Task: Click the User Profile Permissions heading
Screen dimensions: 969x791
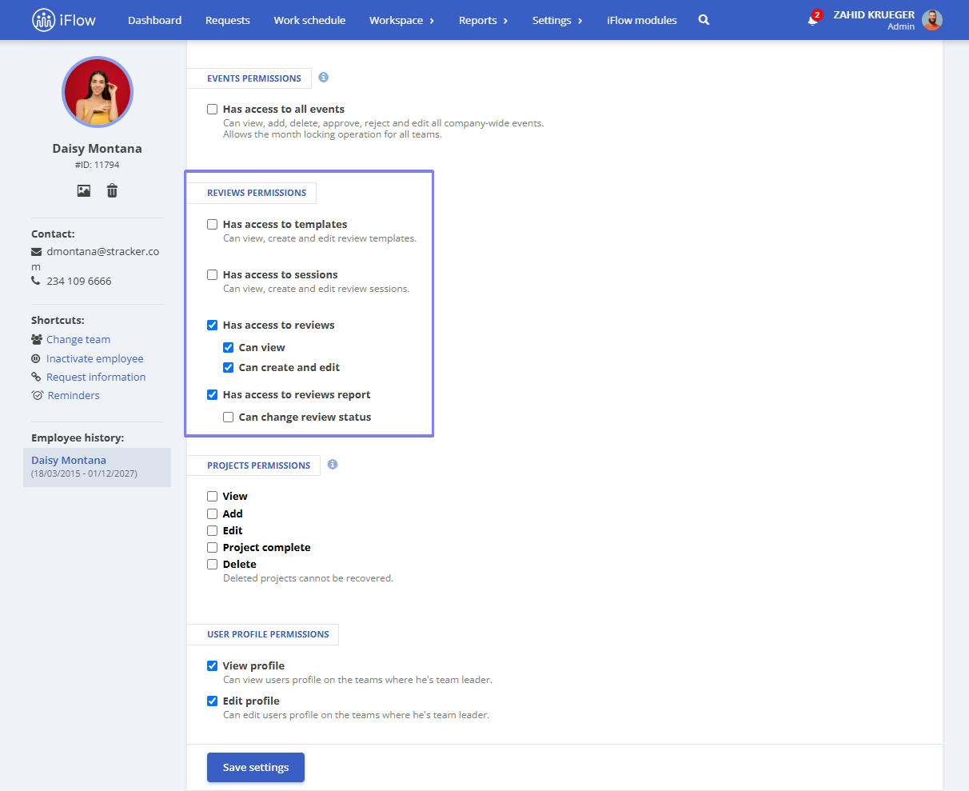Action: pos(268,634)
